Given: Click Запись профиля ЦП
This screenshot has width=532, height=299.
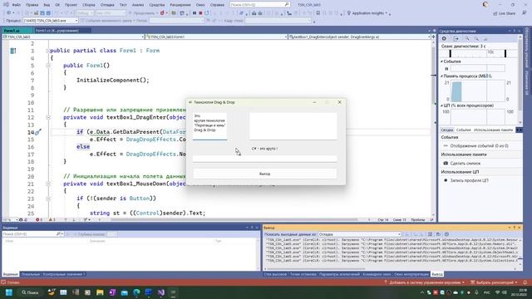Looking at the screenshot, I should (x=469, y=180).
